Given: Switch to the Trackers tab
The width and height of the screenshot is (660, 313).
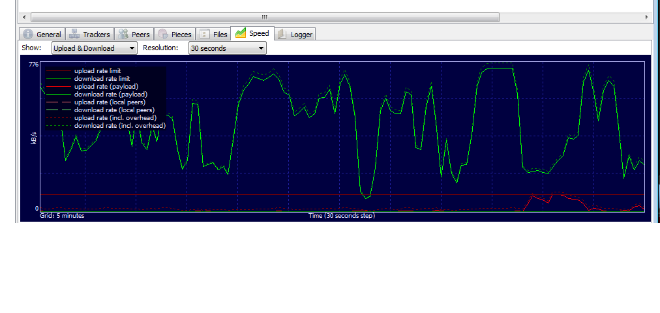Looking at the screenshot, I should click(x=90, y=35).
